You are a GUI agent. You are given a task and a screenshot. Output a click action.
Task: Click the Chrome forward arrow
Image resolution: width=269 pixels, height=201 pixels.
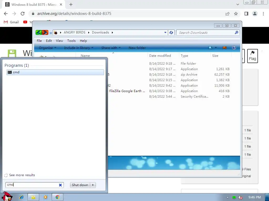tap(14, 14)
